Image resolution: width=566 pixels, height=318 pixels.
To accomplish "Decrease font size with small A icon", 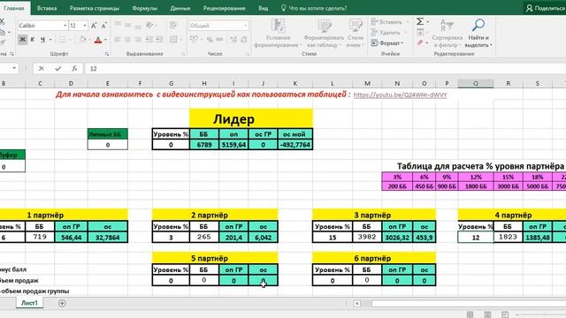I will click(104, 26).
